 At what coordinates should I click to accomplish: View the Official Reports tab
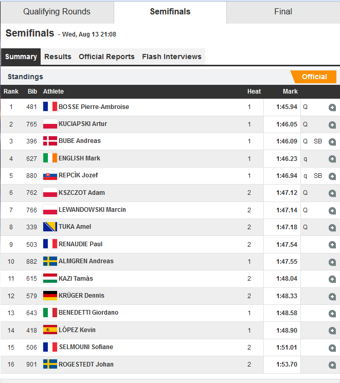click(106, 57)
